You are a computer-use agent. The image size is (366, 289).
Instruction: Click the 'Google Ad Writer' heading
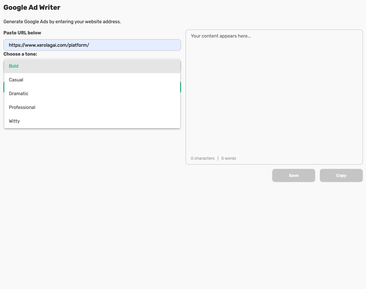click(x=32, y=7)
